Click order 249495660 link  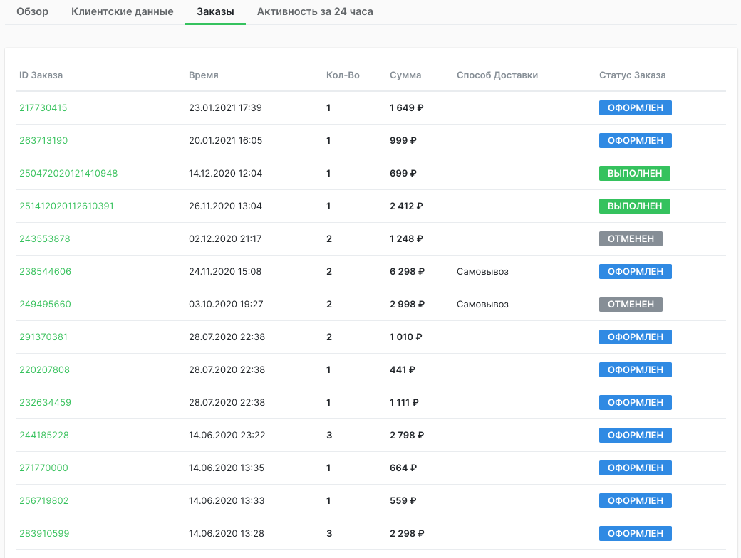(45, 305)
